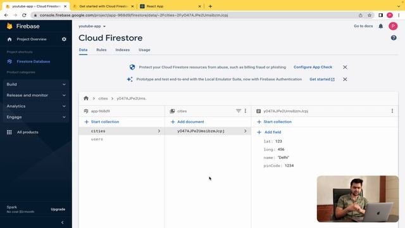
Task: Click the Firestore Database sidebar icon
Action: pyautogui.click(x=9, y=61)
